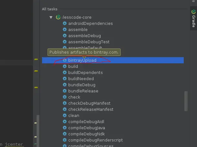Click the gear icon beside bundleRelease
Image resolution: width=197 pixels, height=147 pixels.
click(x=65, y=91)
